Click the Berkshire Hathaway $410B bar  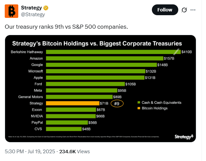pyautogui.click(x=112, y=52)
